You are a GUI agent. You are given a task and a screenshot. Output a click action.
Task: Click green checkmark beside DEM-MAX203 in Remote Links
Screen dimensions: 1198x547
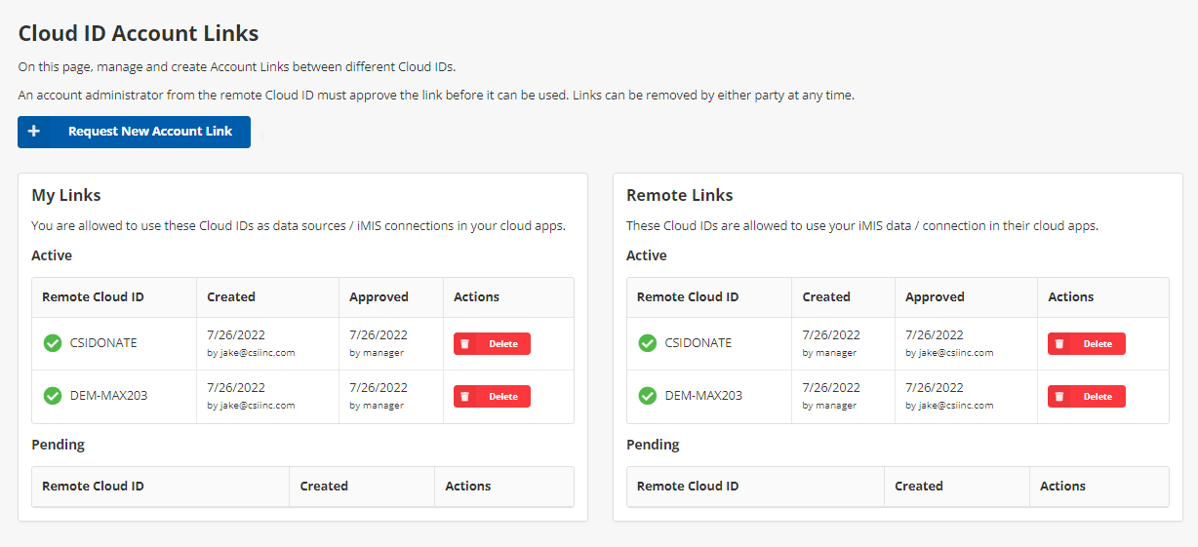[647, 396]
